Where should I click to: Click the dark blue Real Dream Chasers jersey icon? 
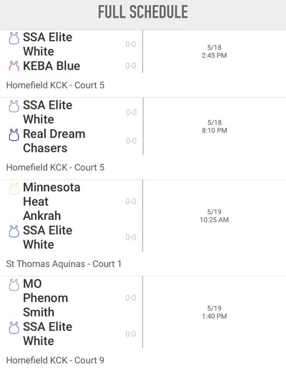point(14,135)
